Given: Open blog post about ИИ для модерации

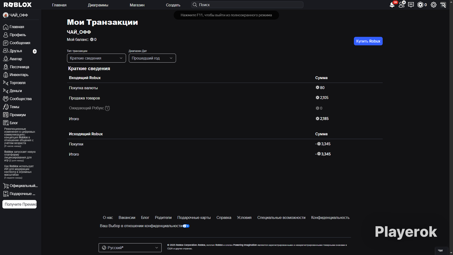Looking at the screenshot, I should pyautogui.click(x=19, y=172).
